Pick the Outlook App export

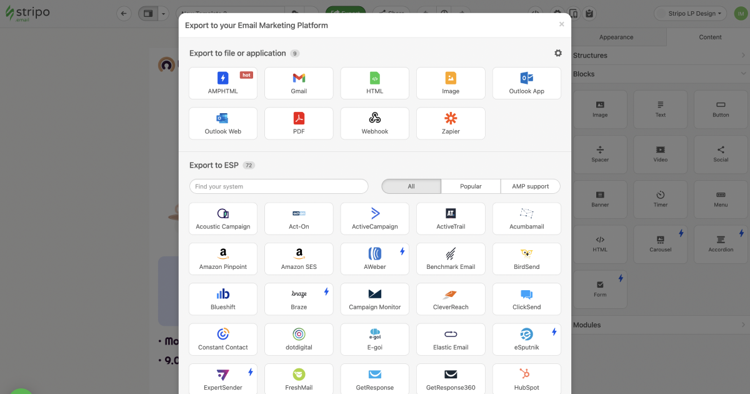click(527, 83)
